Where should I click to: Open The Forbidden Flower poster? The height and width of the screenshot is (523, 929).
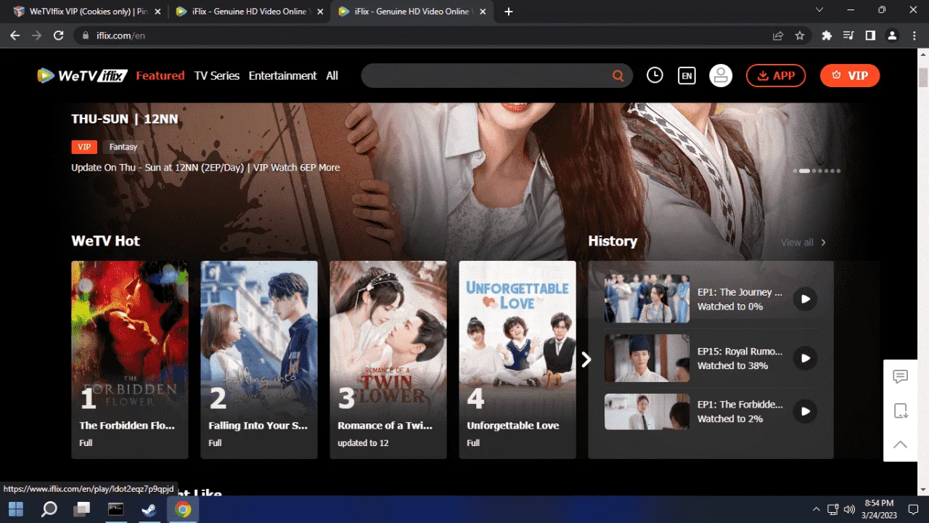(x=130, y=337)
